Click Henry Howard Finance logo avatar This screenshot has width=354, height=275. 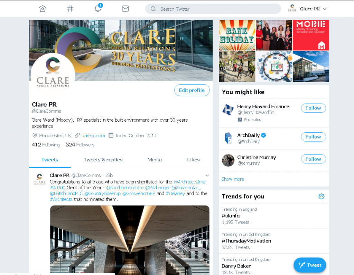[x=228, y=110]
